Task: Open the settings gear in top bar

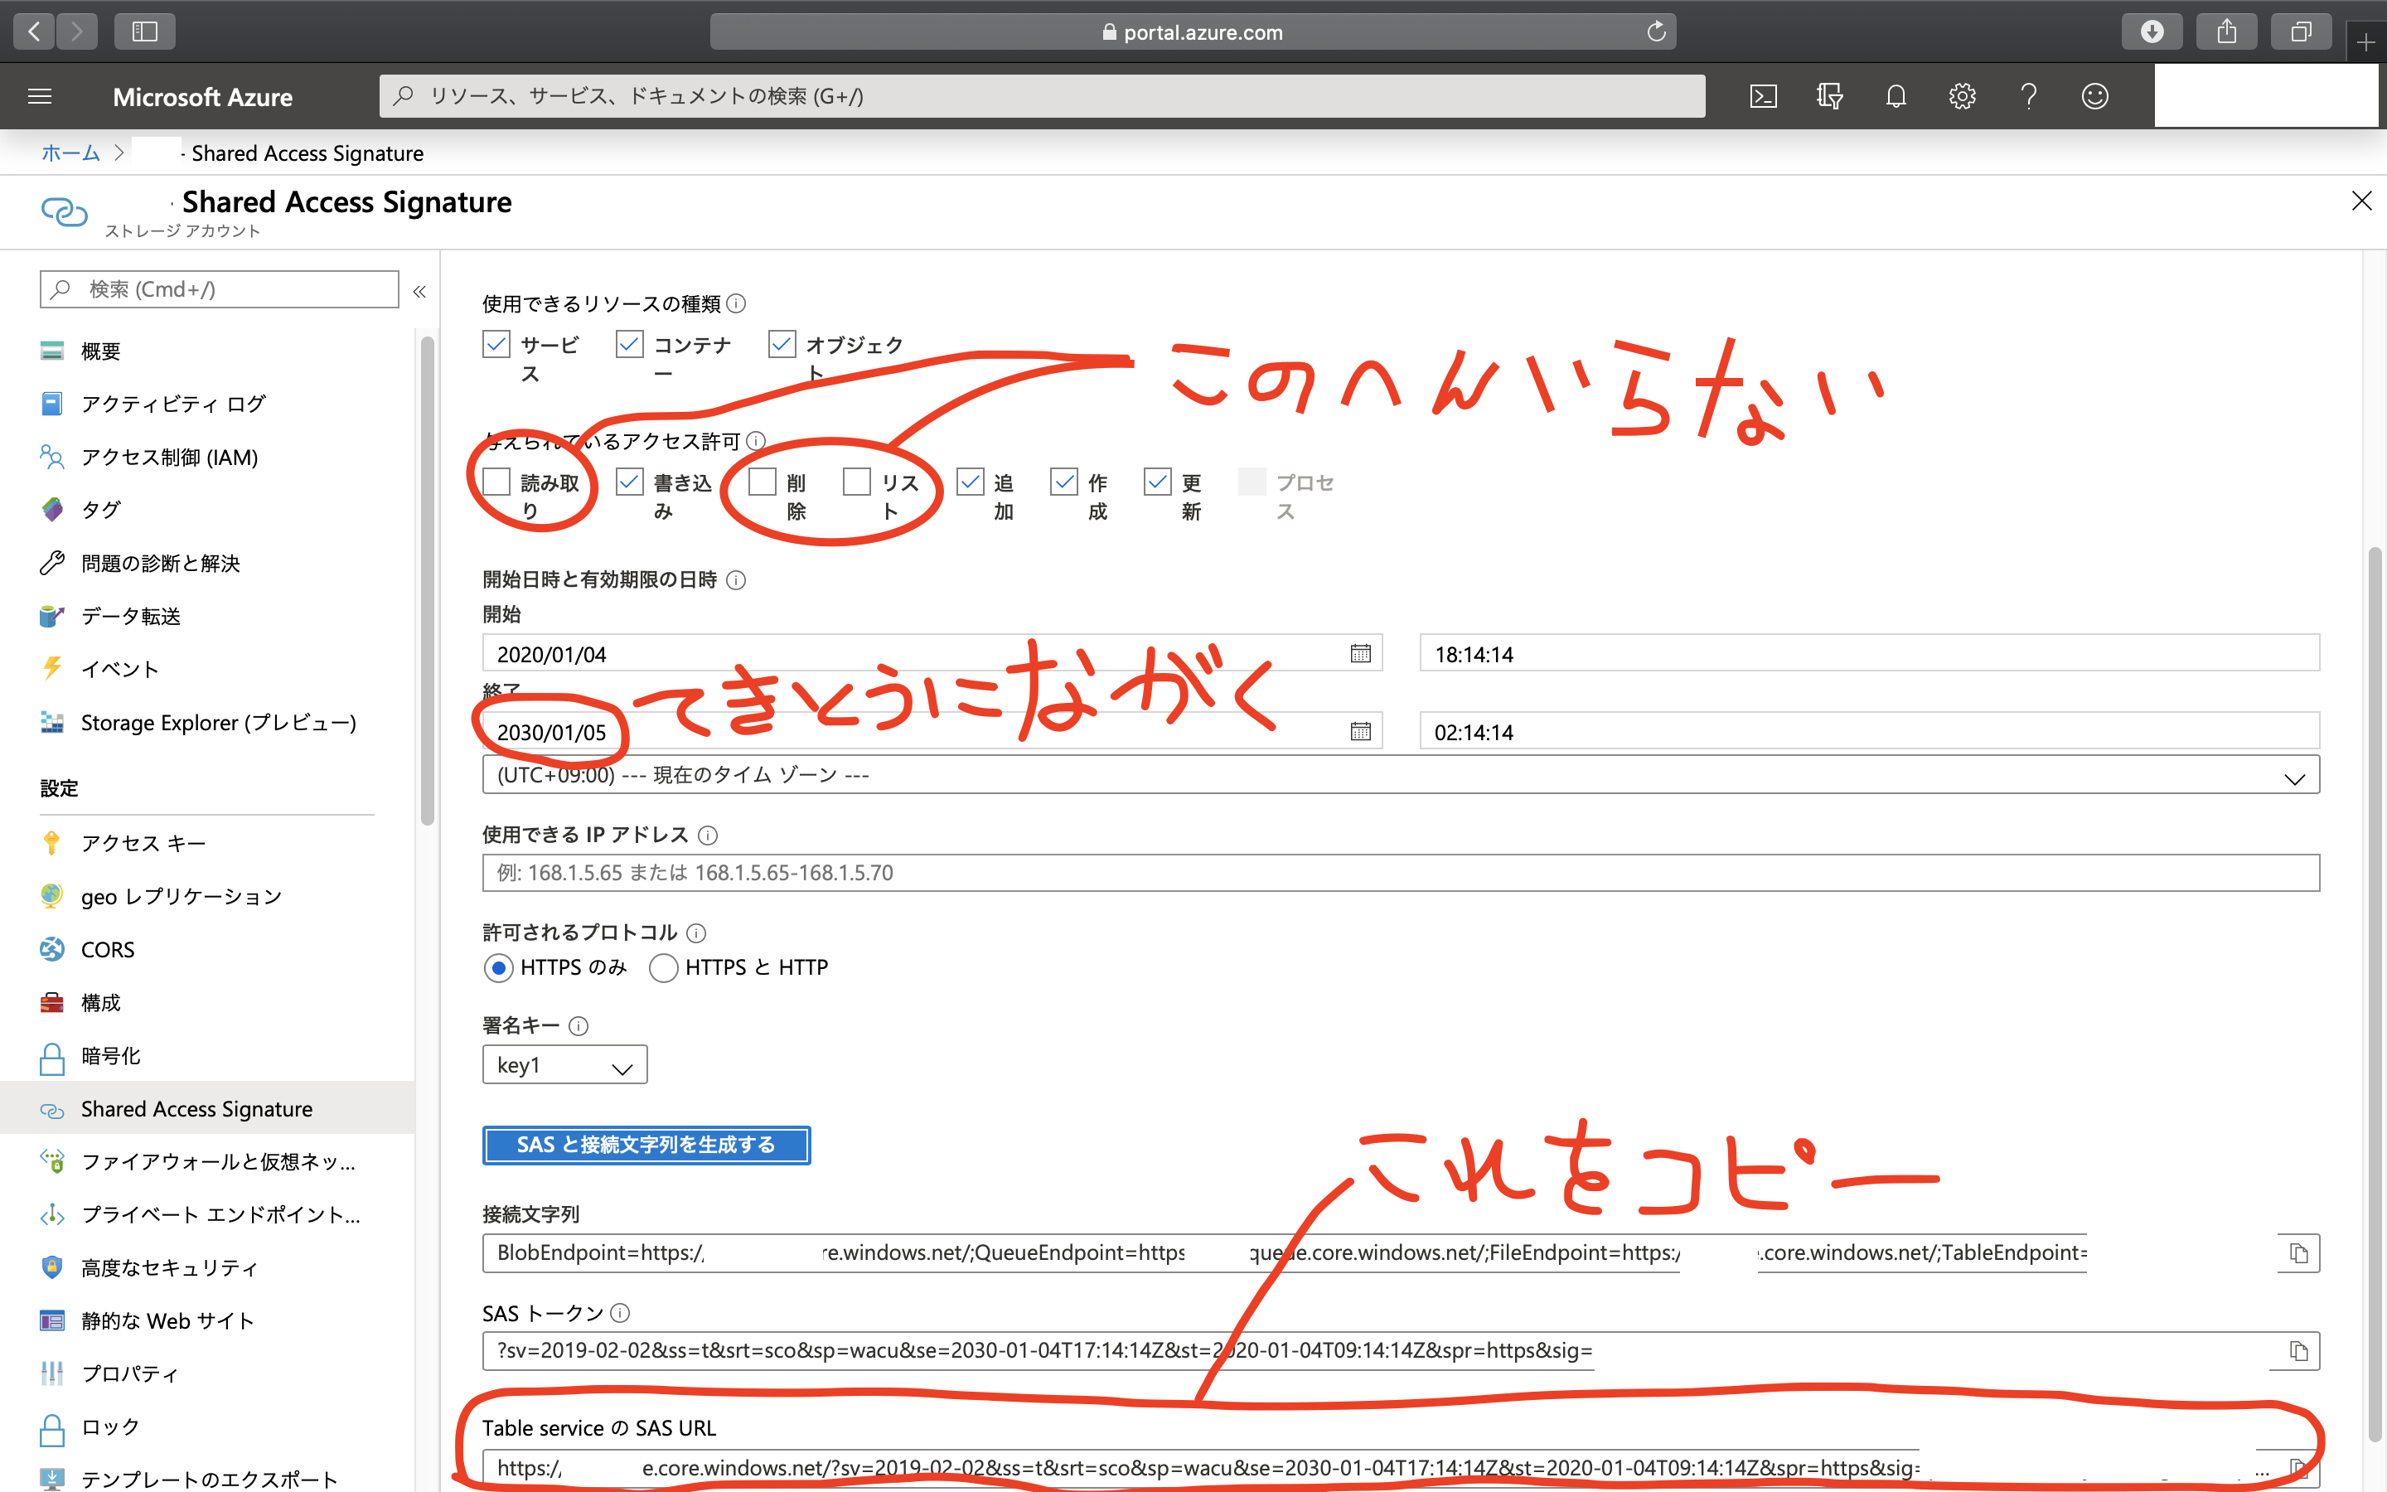Action: (x=1962, y=95)
